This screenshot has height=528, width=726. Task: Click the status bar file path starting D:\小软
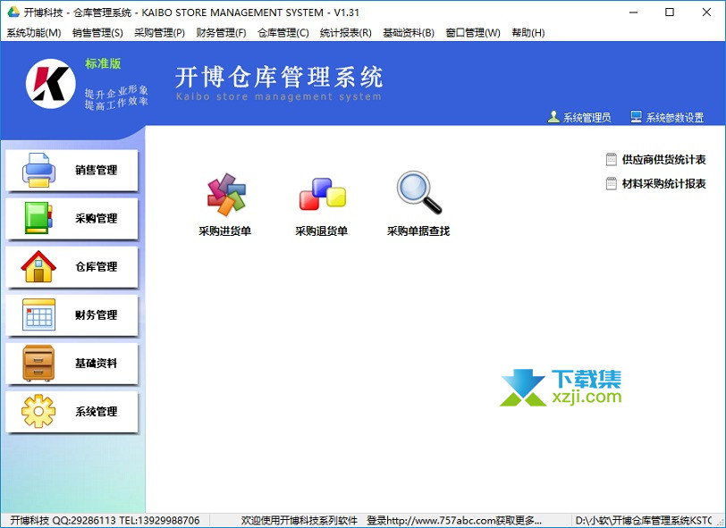(644, 521)
